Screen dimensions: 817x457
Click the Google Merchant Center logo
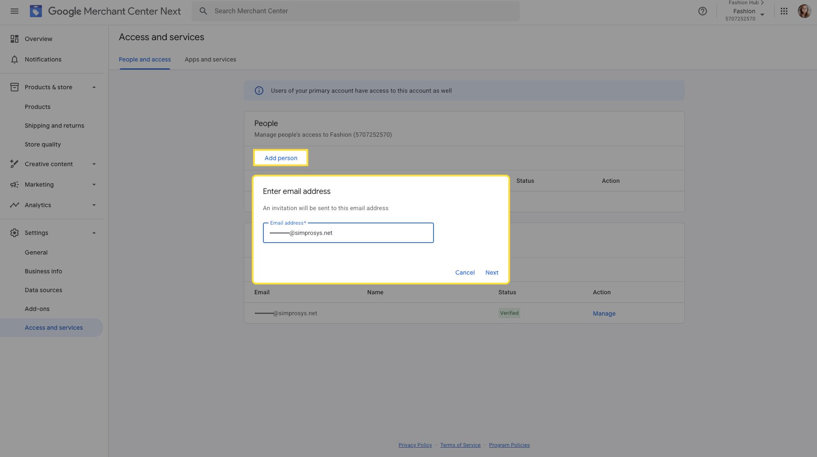pyautogui.click(x=36, y=11)
